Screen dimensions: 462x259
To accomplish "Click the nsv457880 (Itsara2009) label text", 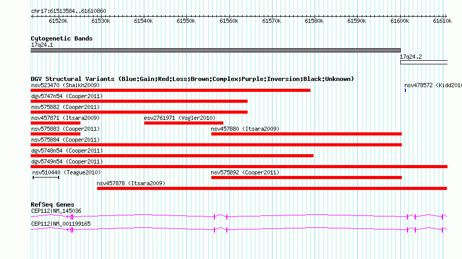I will (245, 129).
